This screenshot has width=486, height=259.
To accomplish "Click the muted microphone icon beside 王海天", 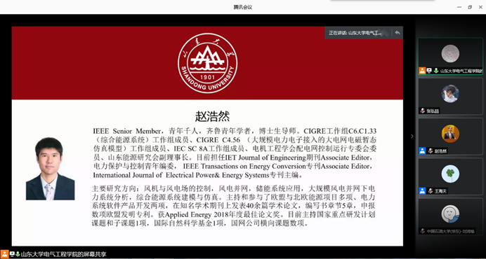I will click(431, 190).
